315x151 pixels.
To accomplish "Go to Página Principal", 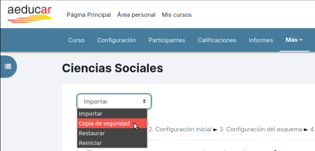I will click(x=89, y=15).
